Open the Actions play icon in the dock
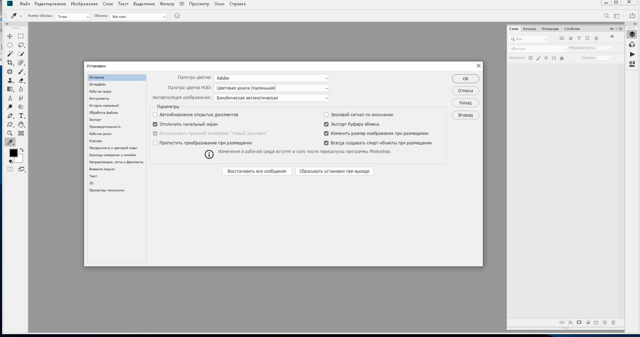 click(x=632, y=54)
